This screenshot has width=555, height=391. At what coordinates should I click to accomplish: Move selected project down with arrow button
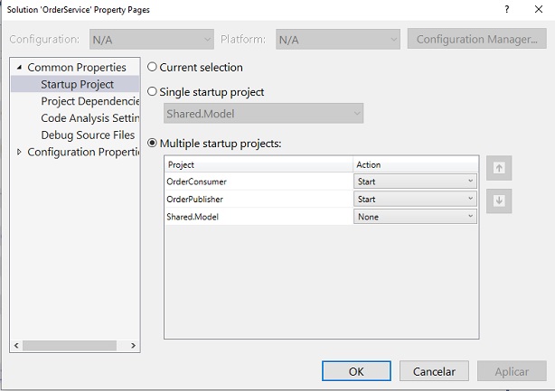[499, 200]
